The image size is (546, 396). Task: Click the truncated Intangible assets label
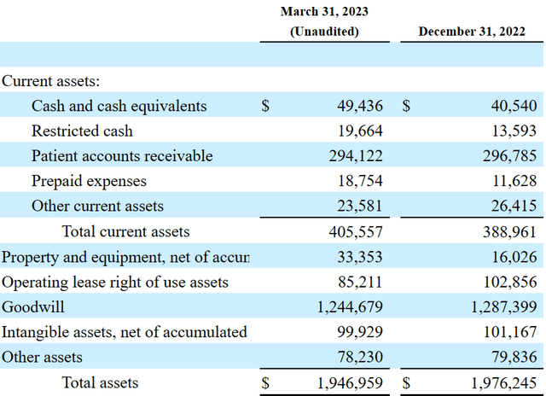(x=125, y=332)
